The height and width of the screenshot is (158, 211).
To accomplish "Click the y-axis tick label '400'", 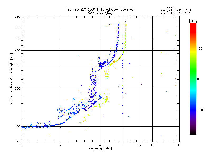I will [x=17, y=51].
